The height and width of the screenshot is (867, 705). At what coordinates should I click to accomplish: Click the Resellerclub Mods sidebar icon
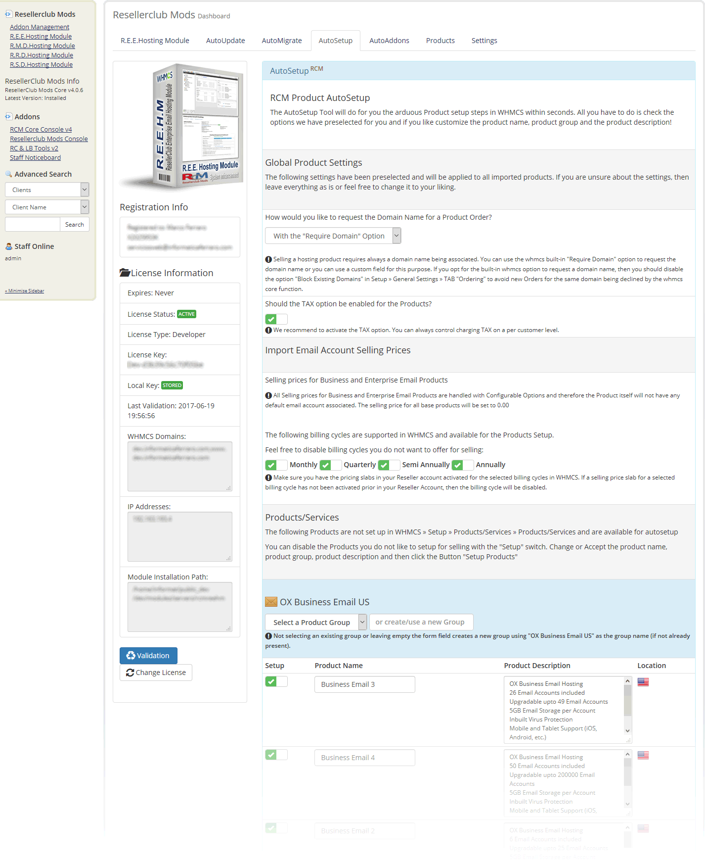coord(8,14)
